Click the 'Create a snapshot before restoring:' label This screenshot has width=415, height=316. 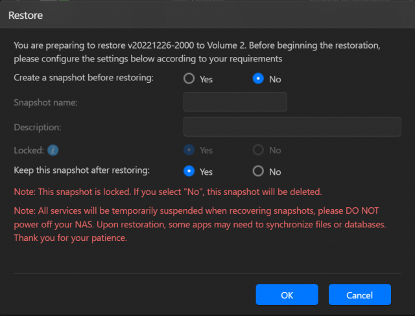[x=84, y=78]
